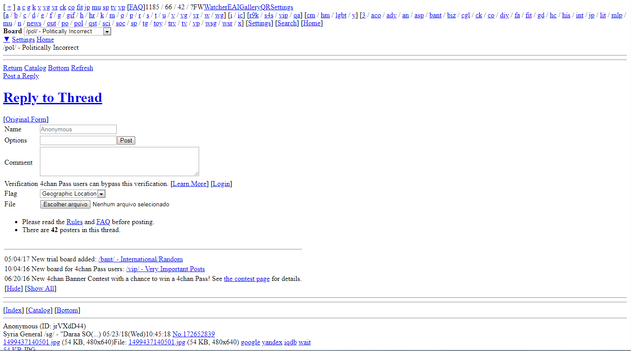Open post No.172652839 permalink
Viewport: 631px width, 351px height.
pos(194,334)
